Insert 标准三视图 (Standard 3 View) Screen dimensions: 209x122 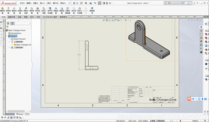click(x=44, y=11)
